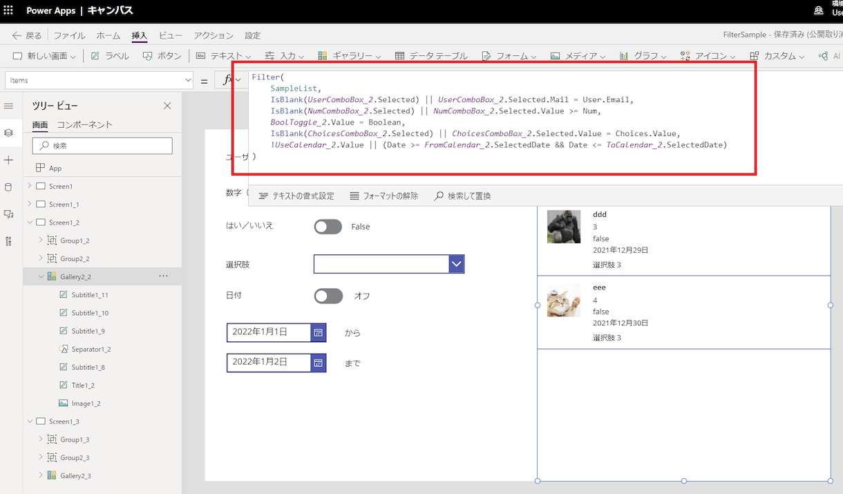Click フォーマットの解除

tap(383, 196)
